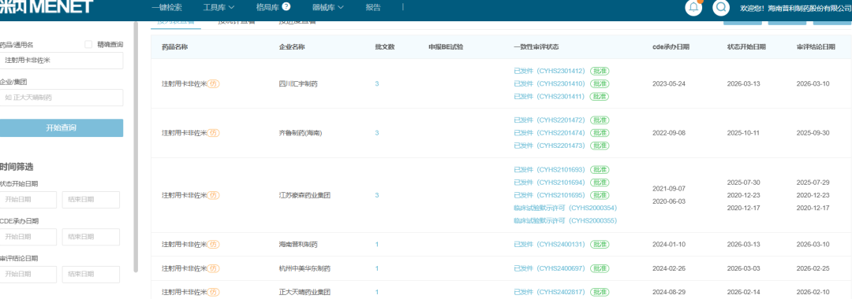Click 批文数 3 for 四川汇宇制药
Image resolution: width=852 pixels, height=299 pixels.
pos(376,84)
